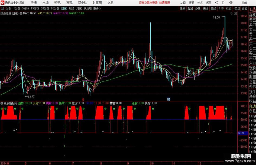Click the 挖坑: 1.00 indicator value
This screenshot has width=256, height=165.
(78, 103)
